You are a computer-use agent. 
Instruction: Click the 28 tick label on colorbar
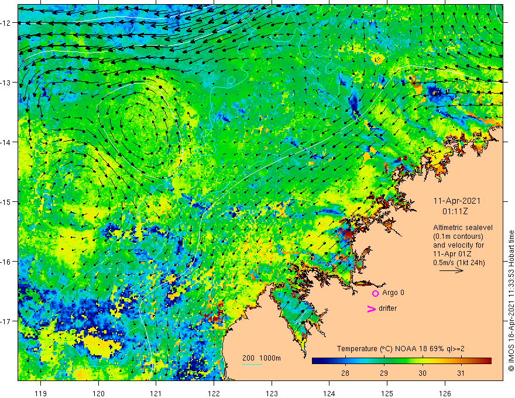(x=345, y=373)
